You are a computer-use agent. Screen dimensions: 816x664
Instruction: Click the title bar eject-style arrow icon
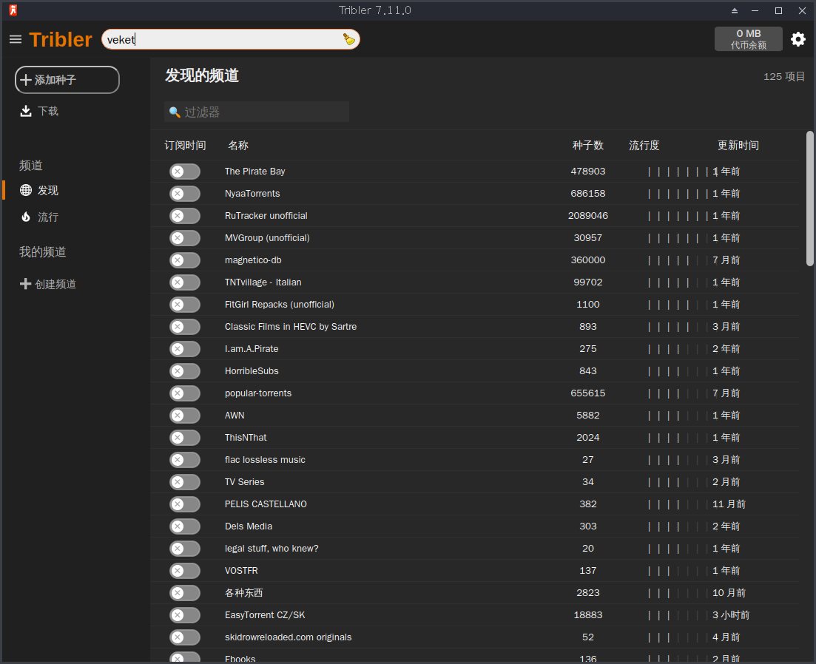click(735, 10)
